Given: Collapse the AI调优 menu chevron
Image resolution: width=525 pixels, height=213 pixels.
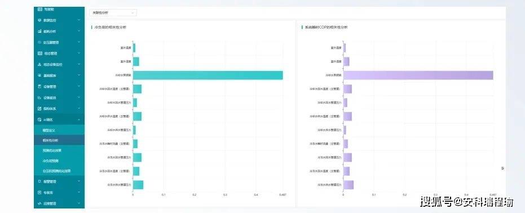Looking at the screenshot, I should point(79,119).
